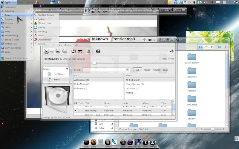Viewport: 239px width, 149px height.
Task: Filter search by Titles
Action: pos(166,70)
